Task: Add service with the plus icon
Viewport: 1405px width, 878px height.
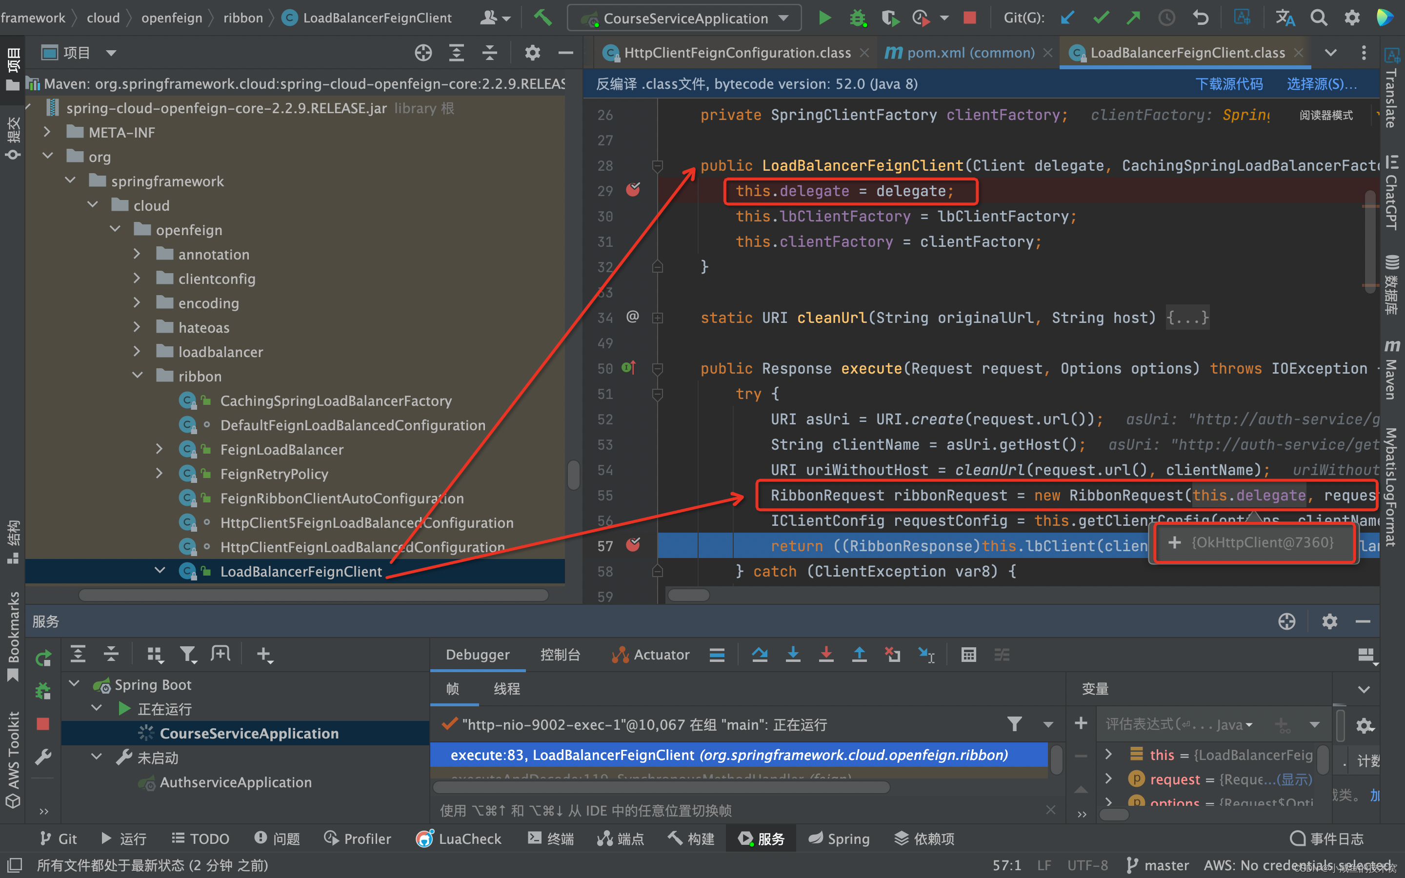Action: point(264,655)
